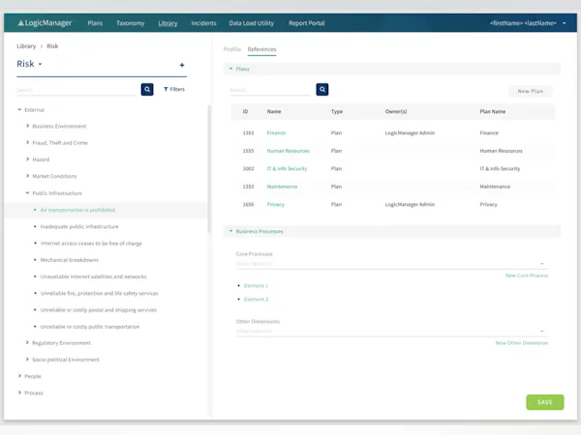Open the Element 2 link
This screenshot has height=435, width=581.
point(256,300)
